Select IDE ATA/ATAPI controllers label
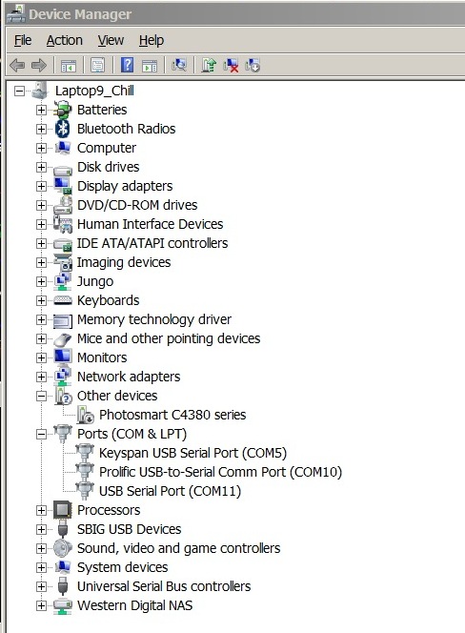The width and height of the screenshot is (465, 633). 152,243
